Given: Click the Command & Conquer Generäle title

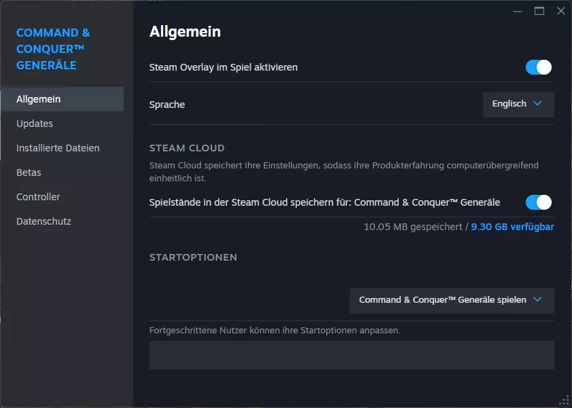Looking at the screenshot, I should tap(53, 49).
